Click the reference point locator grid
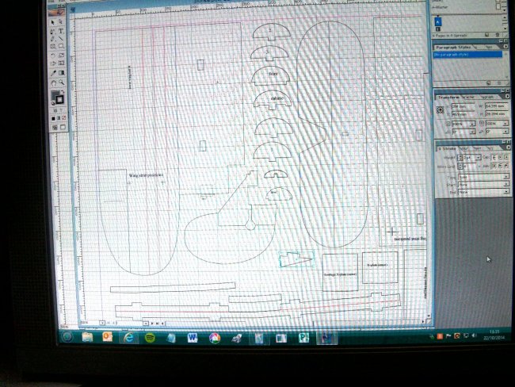515x387 pixels. [x=441, y=109]
